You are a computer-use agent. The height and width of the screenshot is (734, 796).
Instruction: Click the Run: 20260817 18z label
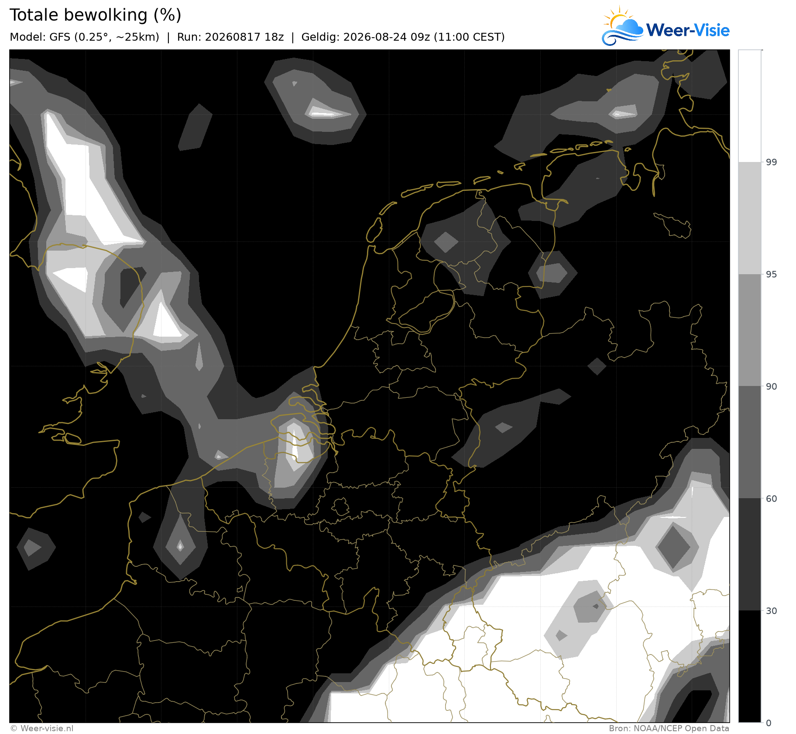230,37
